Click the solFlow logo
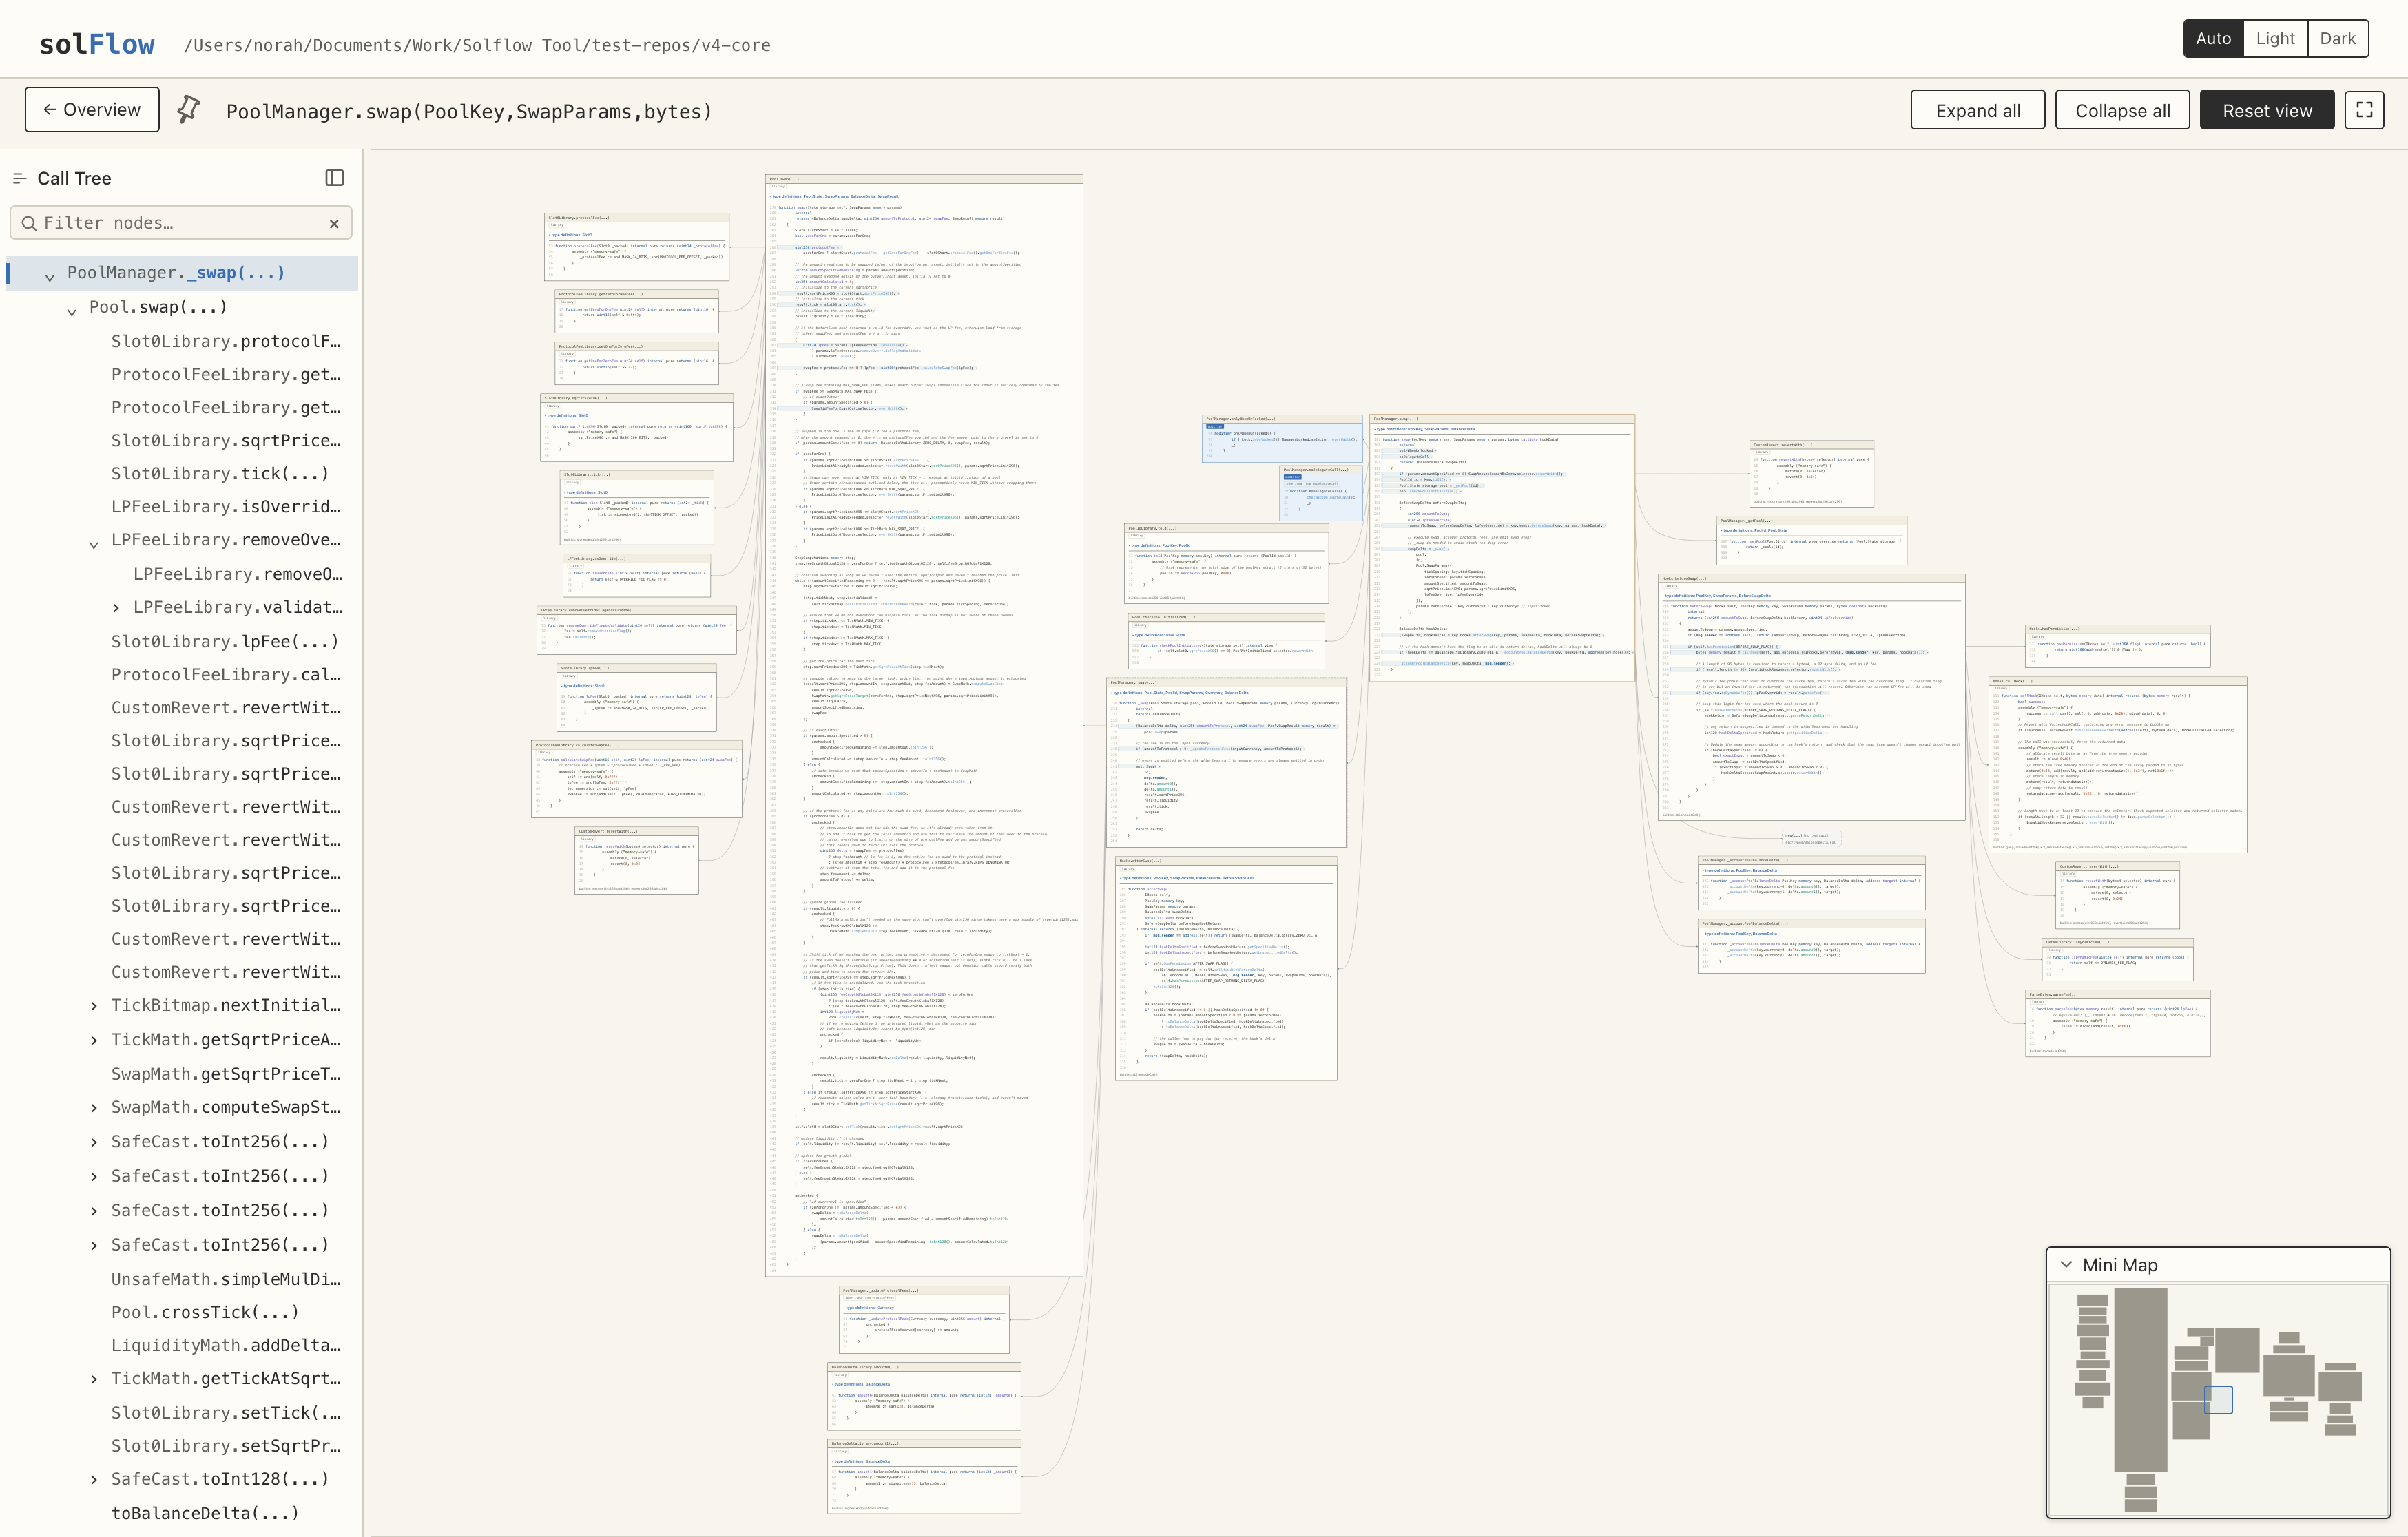The width and height of the screenshot is (2408, 1537). click(x=97, y=44)
